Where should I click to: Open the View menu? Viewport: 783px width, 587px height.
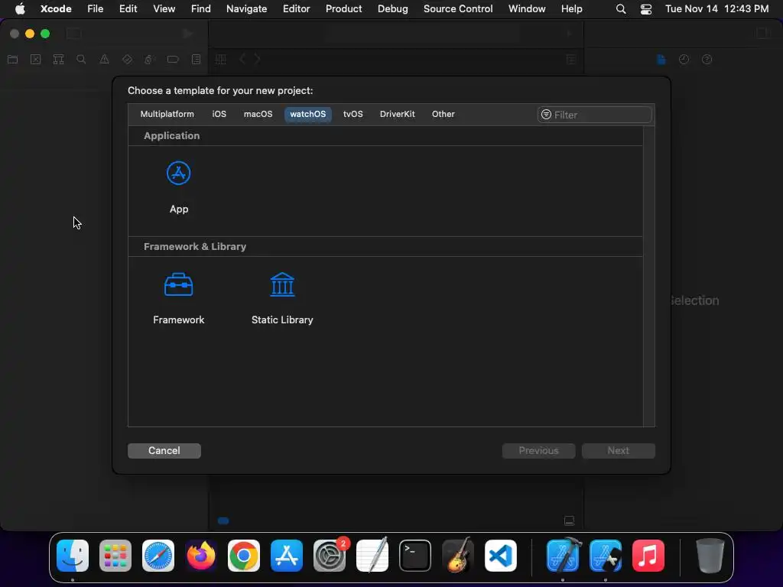tap(164, 8)
